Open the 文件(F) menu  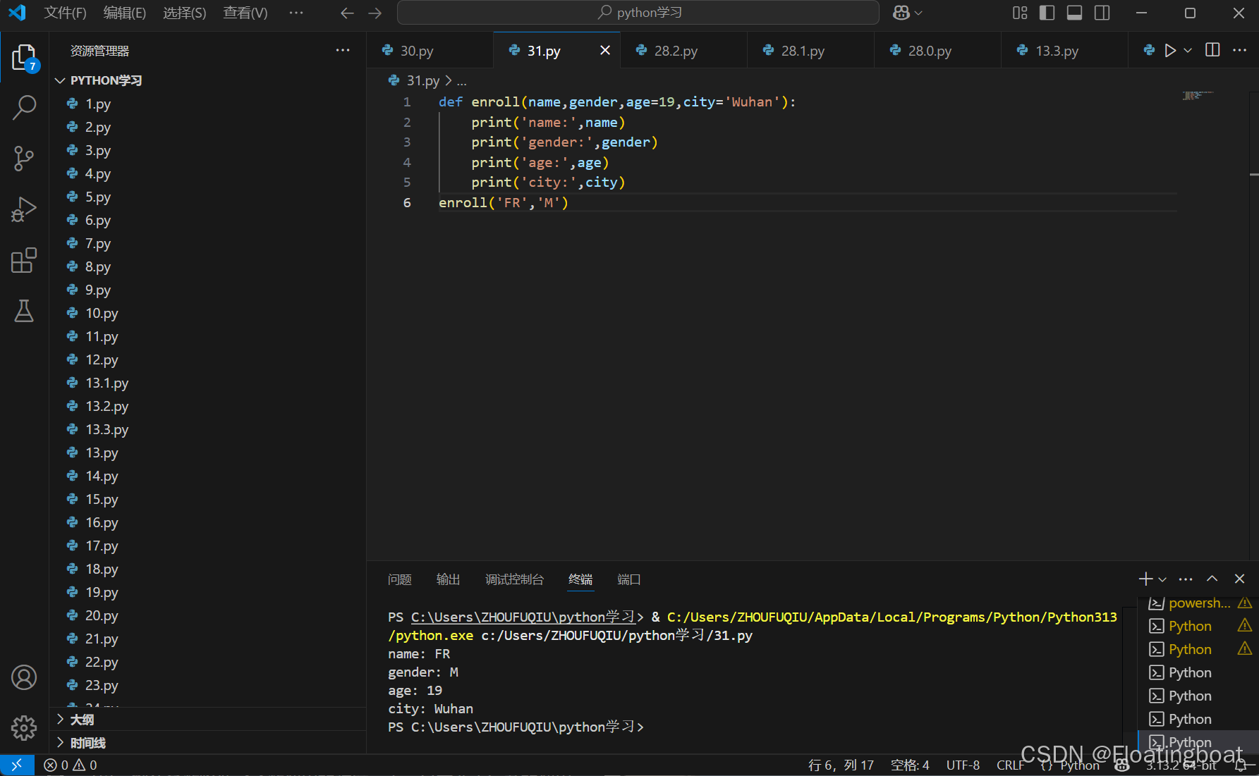[65, 13]
